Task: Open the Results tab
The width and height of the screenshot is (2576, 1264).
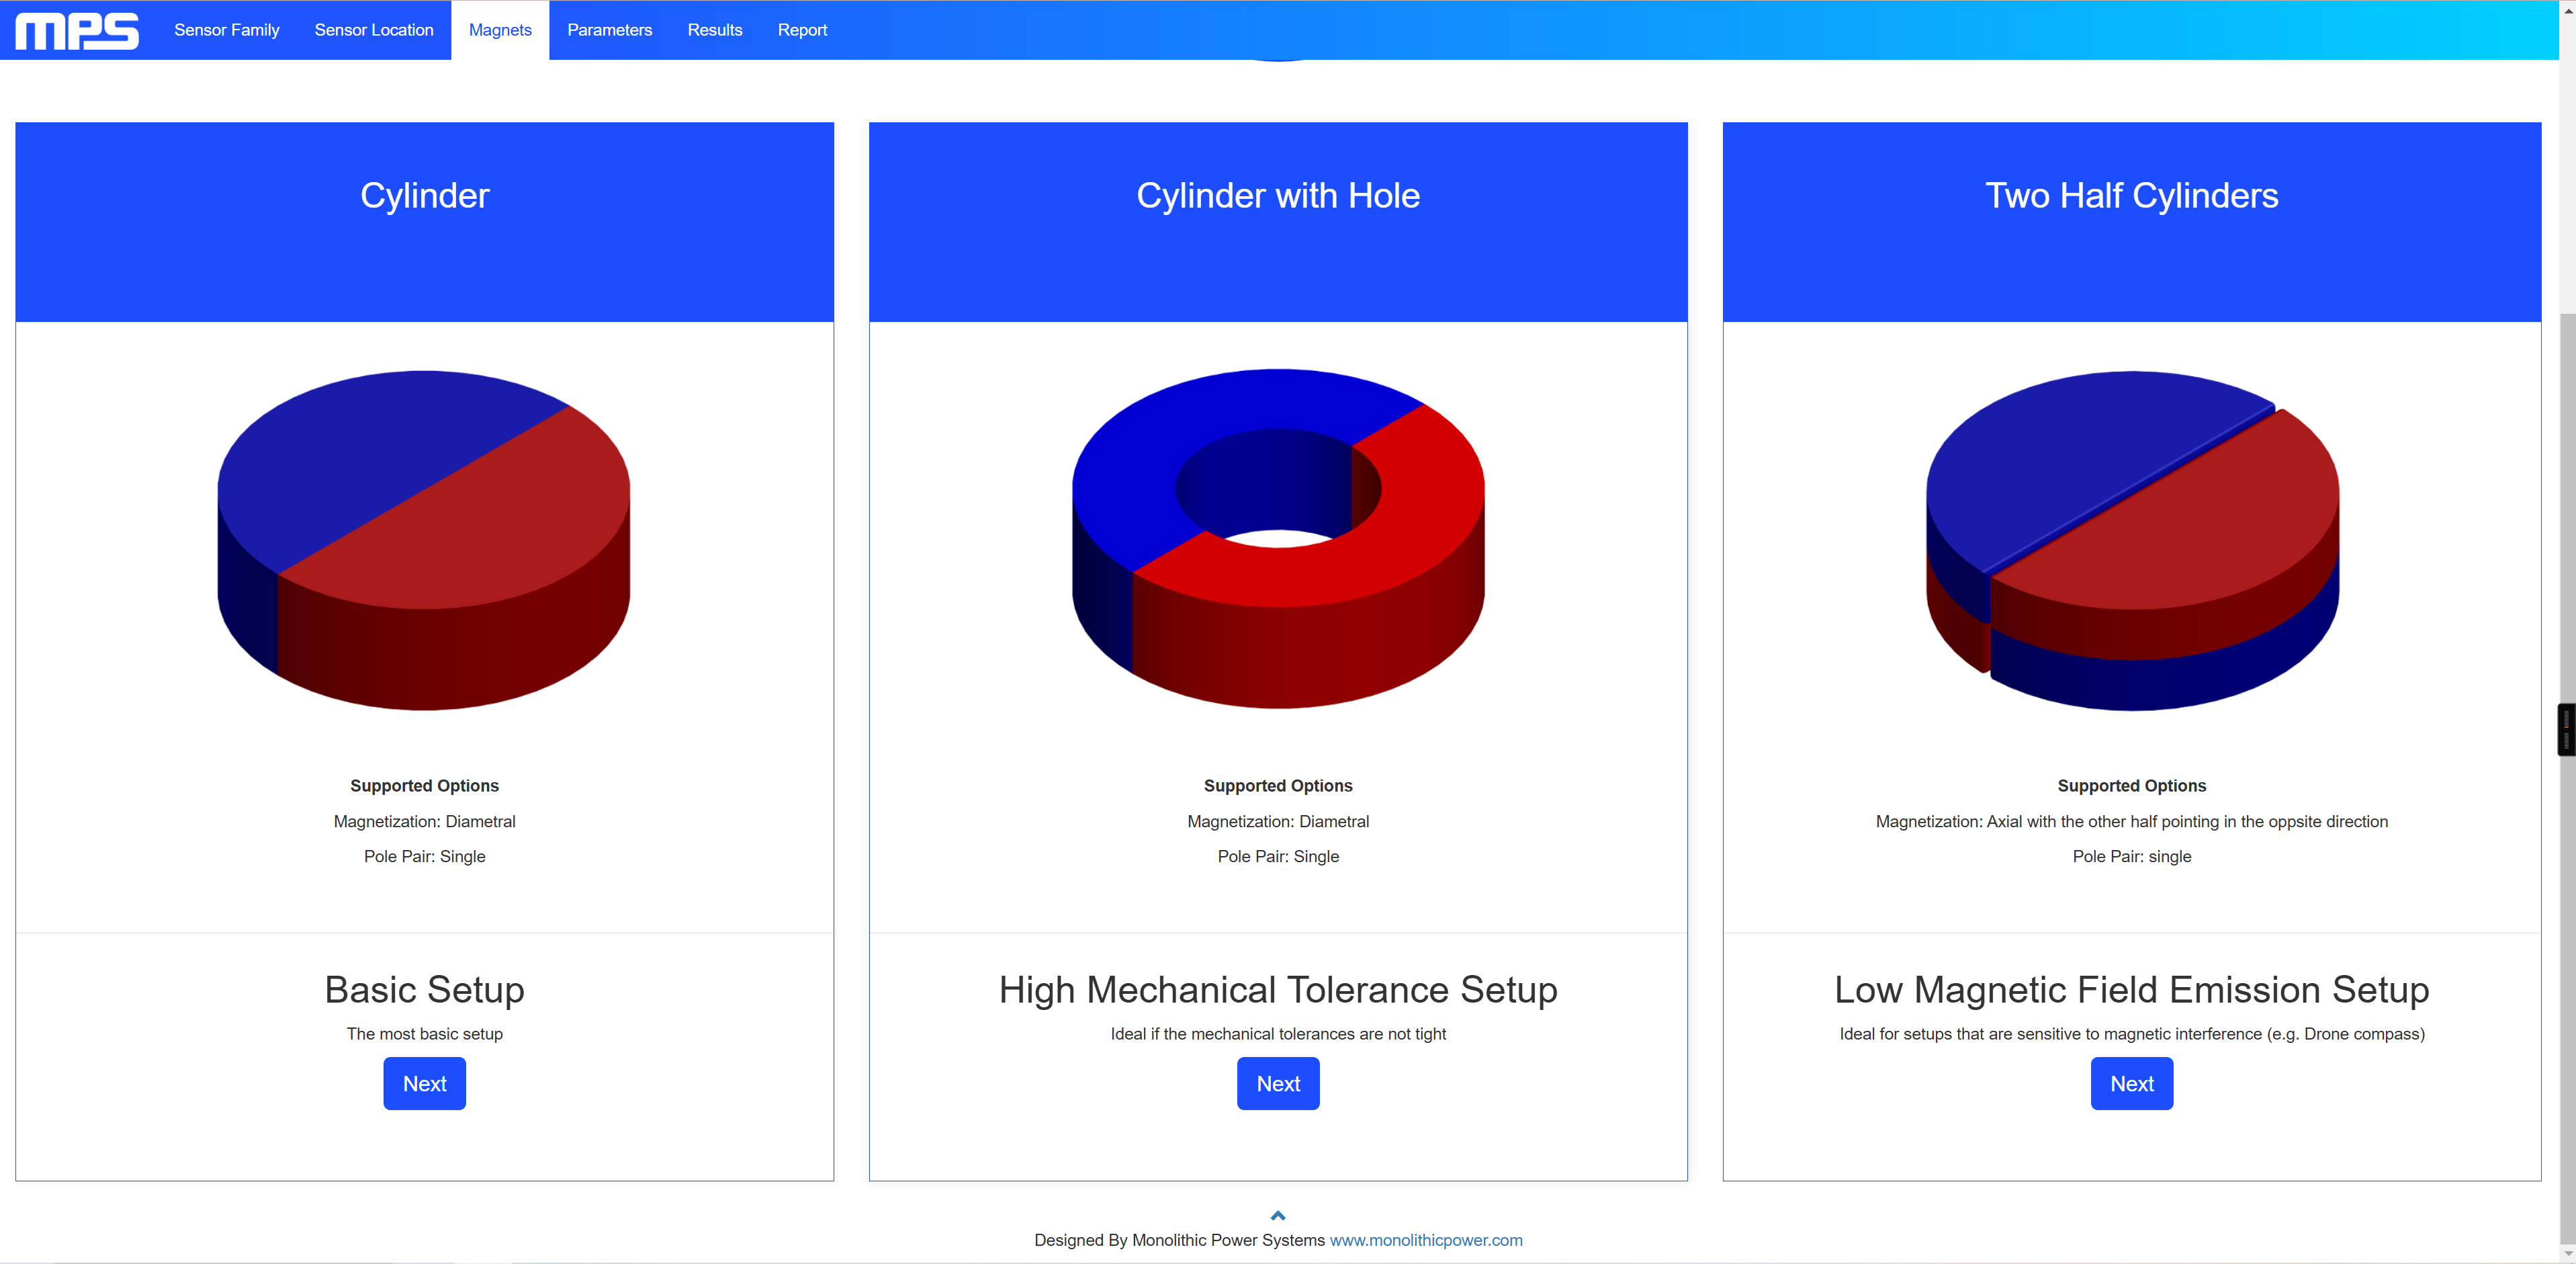Action: coord(714,30)
